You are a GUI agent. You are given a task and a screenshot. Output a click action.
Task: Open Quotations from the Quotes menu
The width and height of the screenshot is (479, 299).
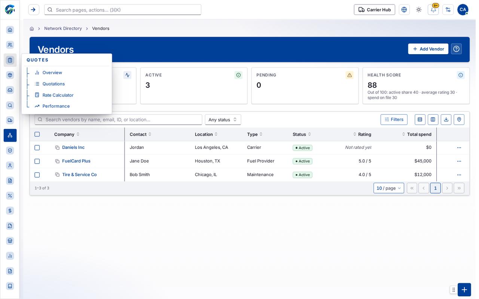pos(54,84)
